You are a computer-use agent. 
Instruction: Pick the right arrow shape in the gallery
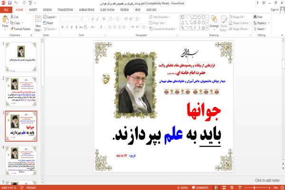pos(195,22)
